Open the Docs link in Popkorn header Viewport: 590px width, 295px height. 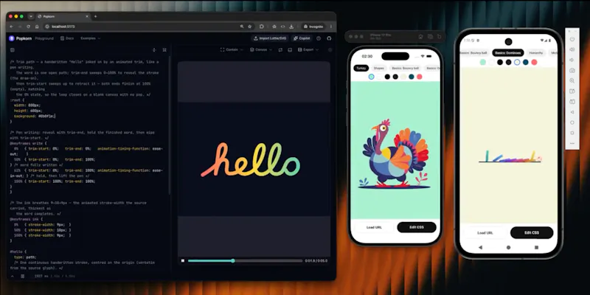pyautogui.click(x=67, y=38)
